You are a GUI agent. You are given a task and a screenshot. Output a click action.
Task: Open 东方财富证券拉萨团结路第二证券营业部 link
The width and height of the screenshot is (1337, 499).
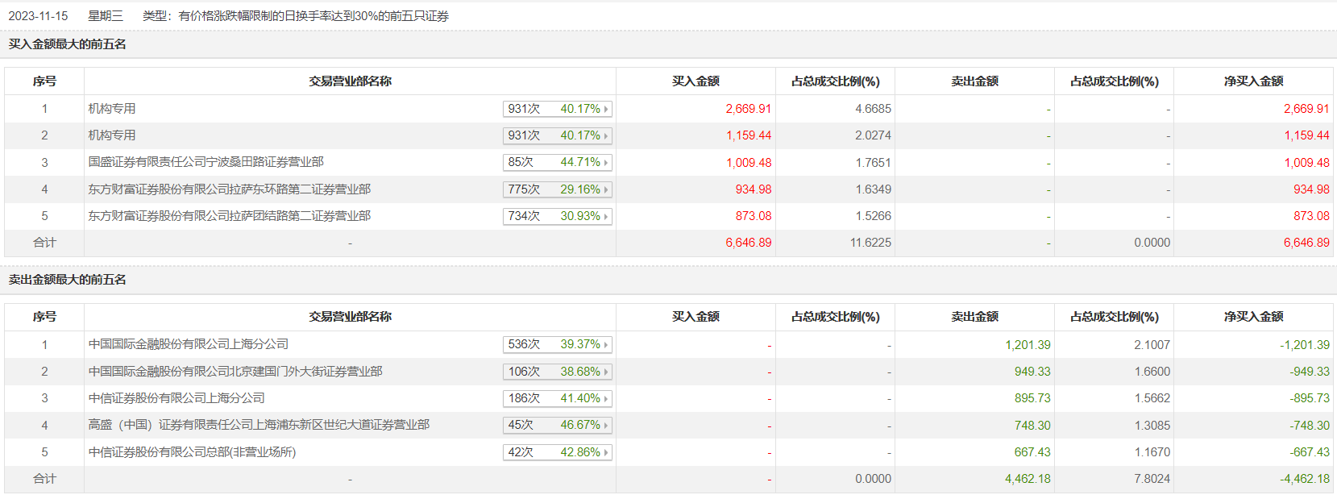tap(229, 216)
